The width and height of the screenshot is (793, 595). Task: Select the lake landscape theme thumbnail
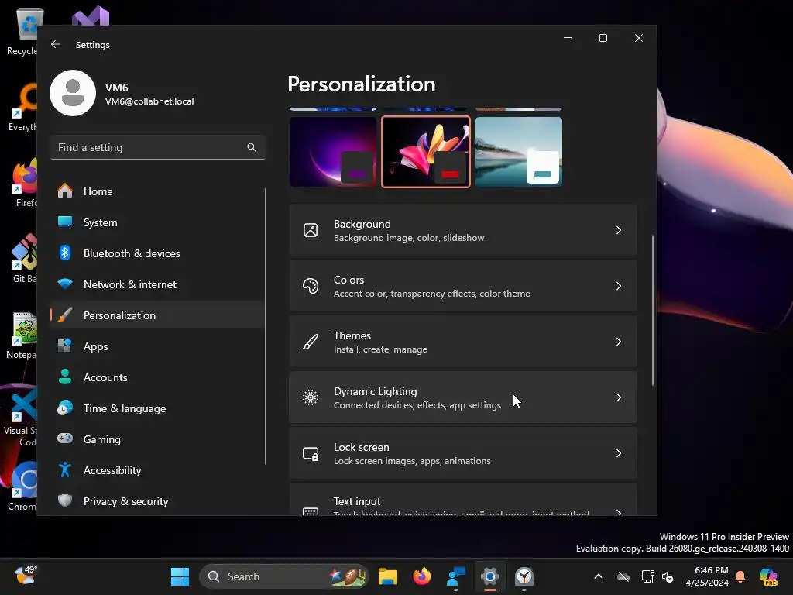(519, 152)
